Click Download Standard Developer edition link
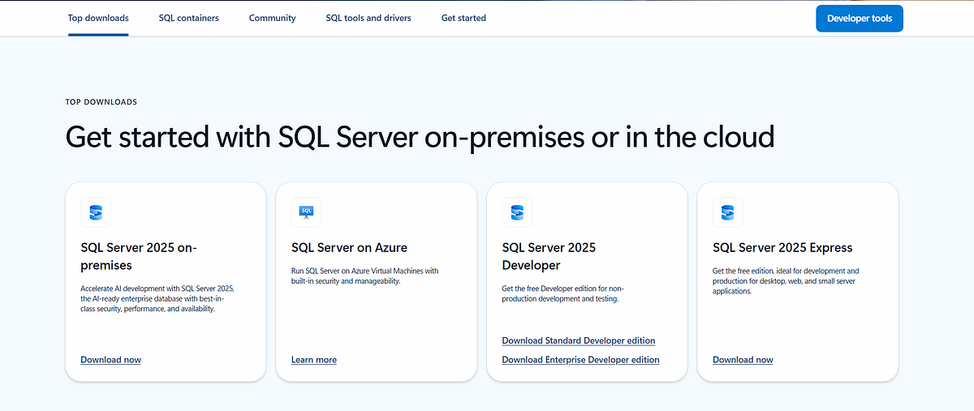 (x=579, y=340)
